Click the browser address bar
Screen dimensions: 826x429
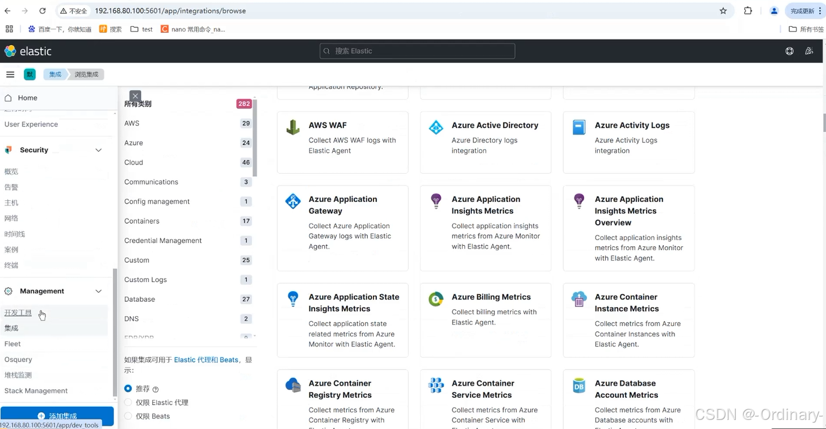click(x=395, y=11)
